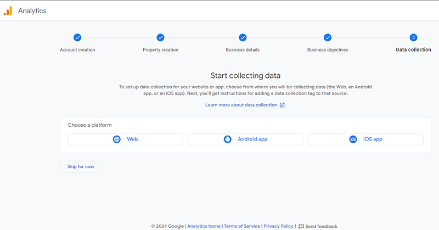Screen dimensions: 439x230
Task: Go to the Property creation step label
Action: coord(160,49)
